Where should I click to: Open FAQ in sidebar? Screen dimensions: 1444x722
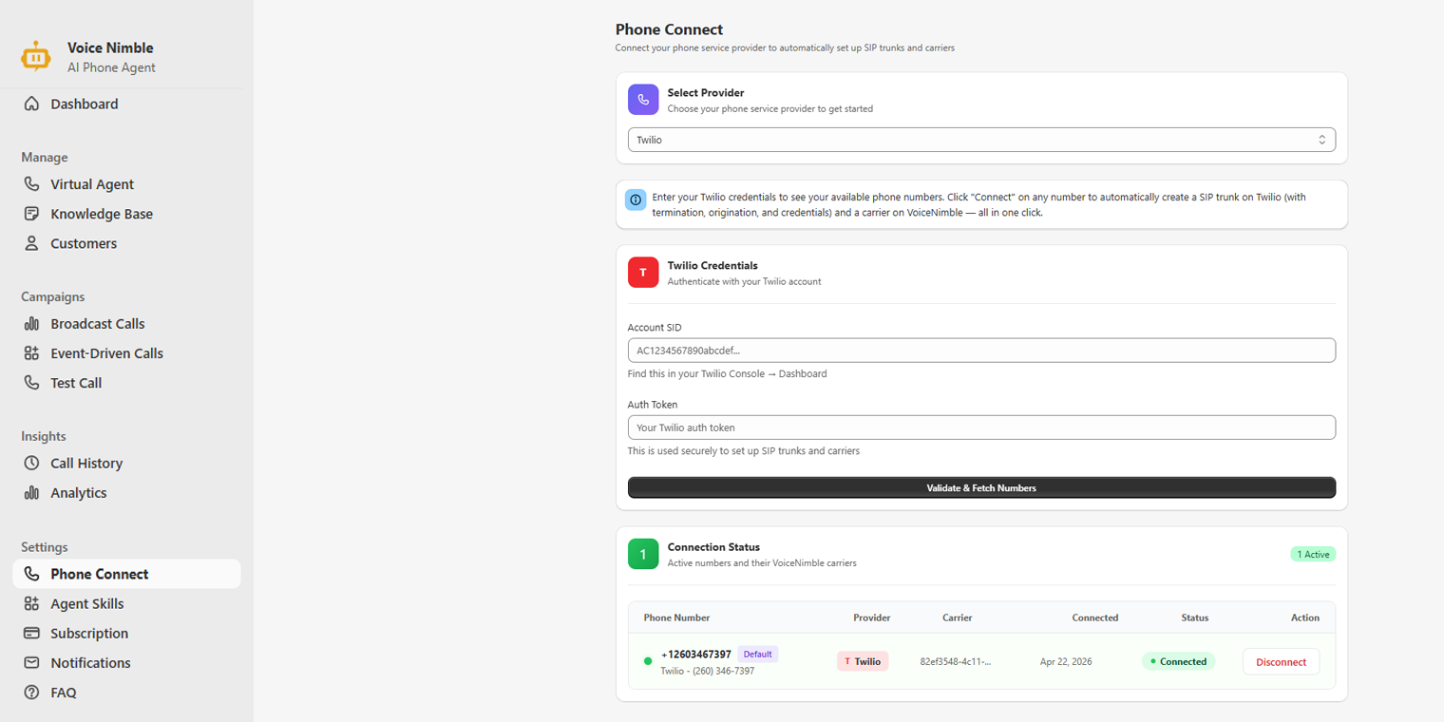tap(126, 693)
